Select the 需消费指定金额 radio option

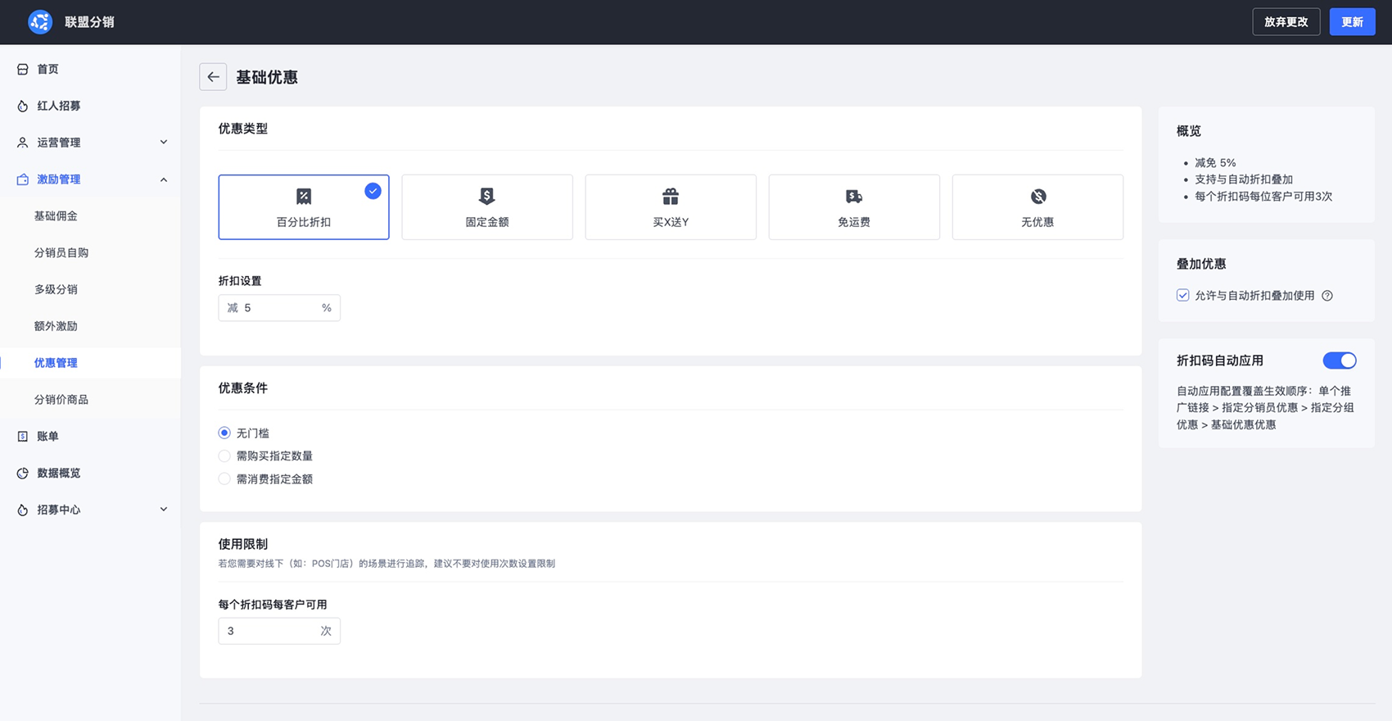pyautogui.click(x=224, y=478)
